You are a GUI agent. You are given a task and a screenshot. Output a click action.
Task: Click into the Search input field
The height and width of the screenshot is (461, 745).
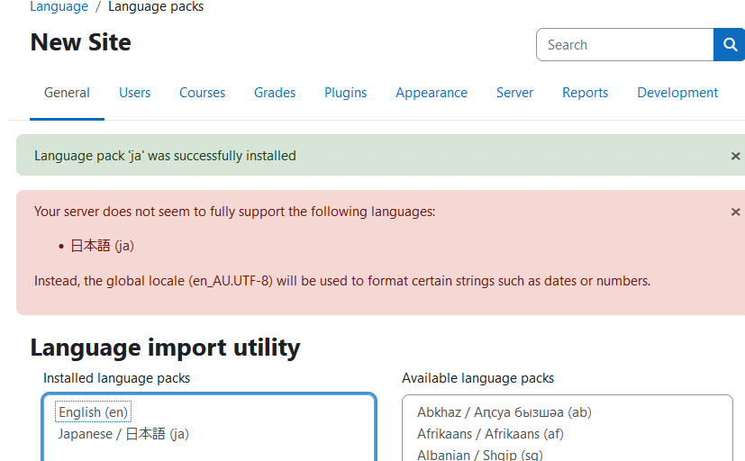624,45
